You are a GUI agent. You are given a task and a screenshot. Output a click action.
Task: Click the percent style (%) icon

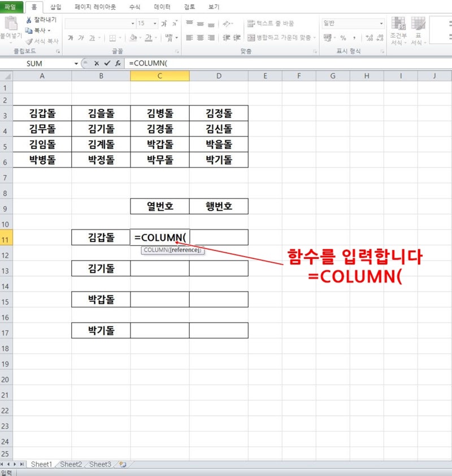tap(343, 38)
